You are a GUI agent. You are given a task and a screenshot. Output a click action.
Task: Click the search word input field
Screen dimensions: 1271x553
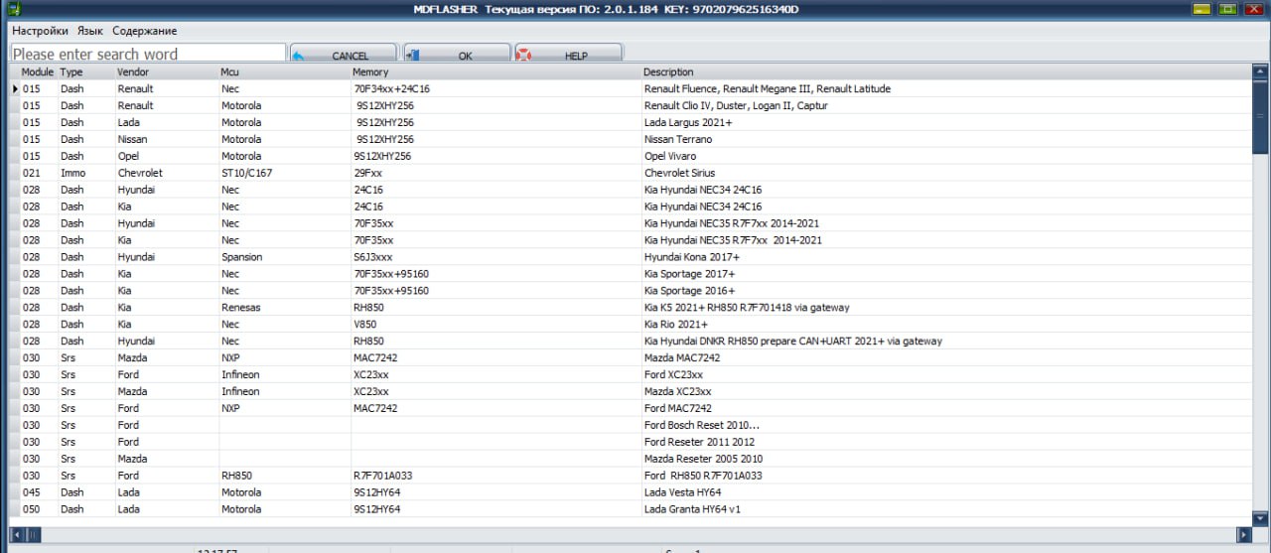148,55
